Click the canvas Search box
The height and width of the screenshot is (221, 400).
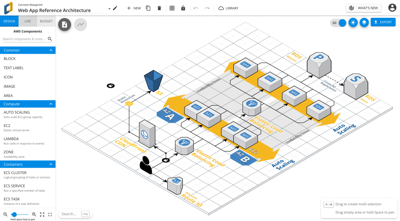point(75,214)
